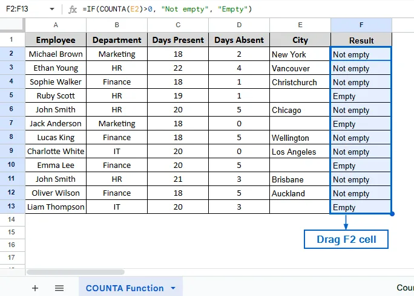The image size is (414, 296).
Task: Select the Brisbane city cell
Action: tap(300, 179)
